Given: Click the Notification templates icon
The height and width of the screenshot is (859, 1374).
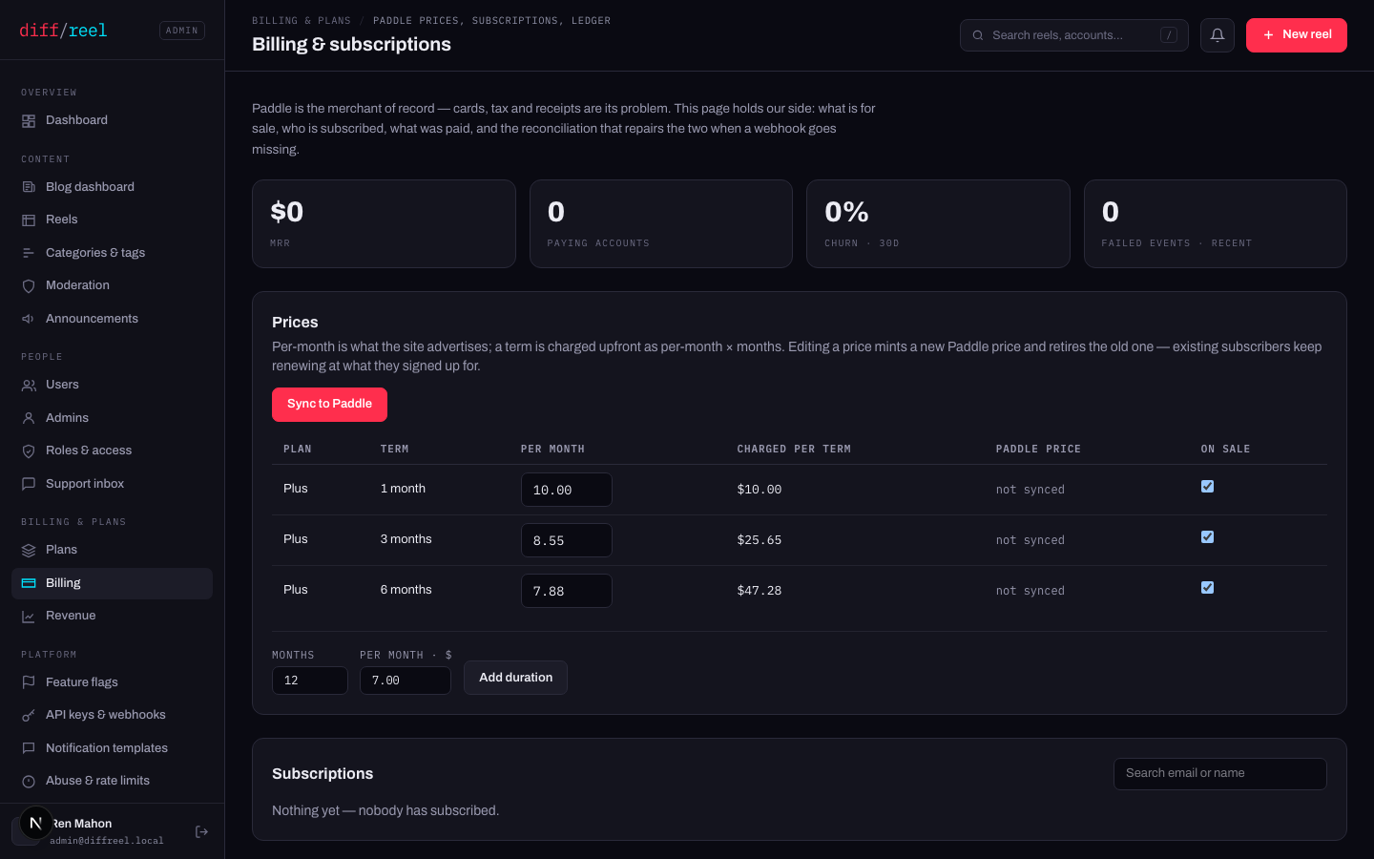Looking at the screenshot, I should pos(29,748).
